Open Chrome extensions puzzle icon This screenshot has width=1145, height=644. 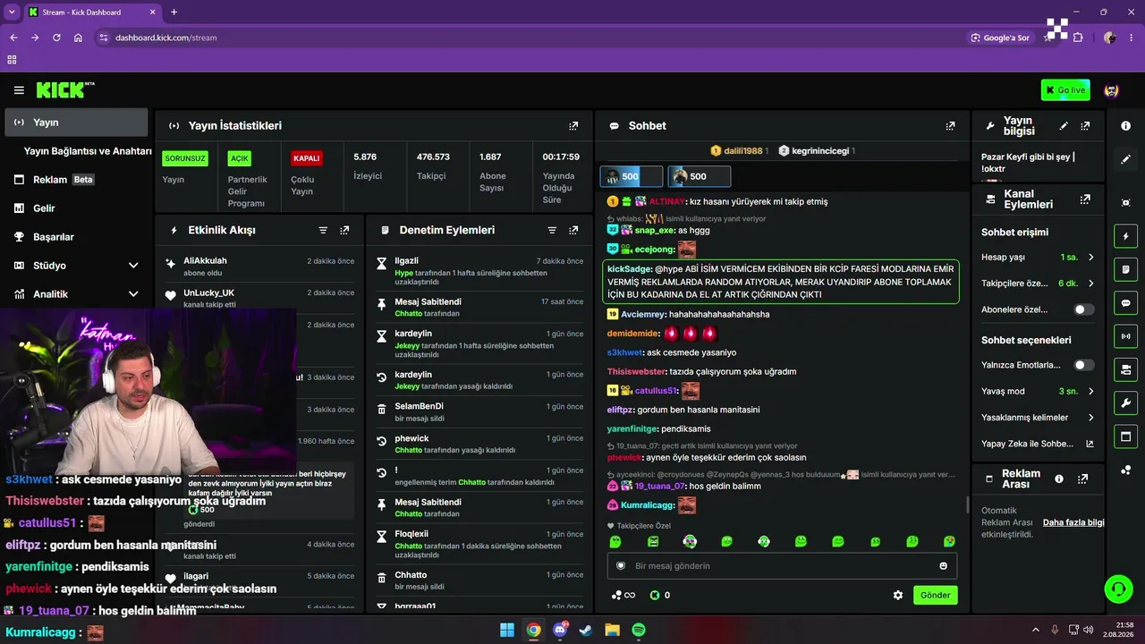click(1078, 38)
